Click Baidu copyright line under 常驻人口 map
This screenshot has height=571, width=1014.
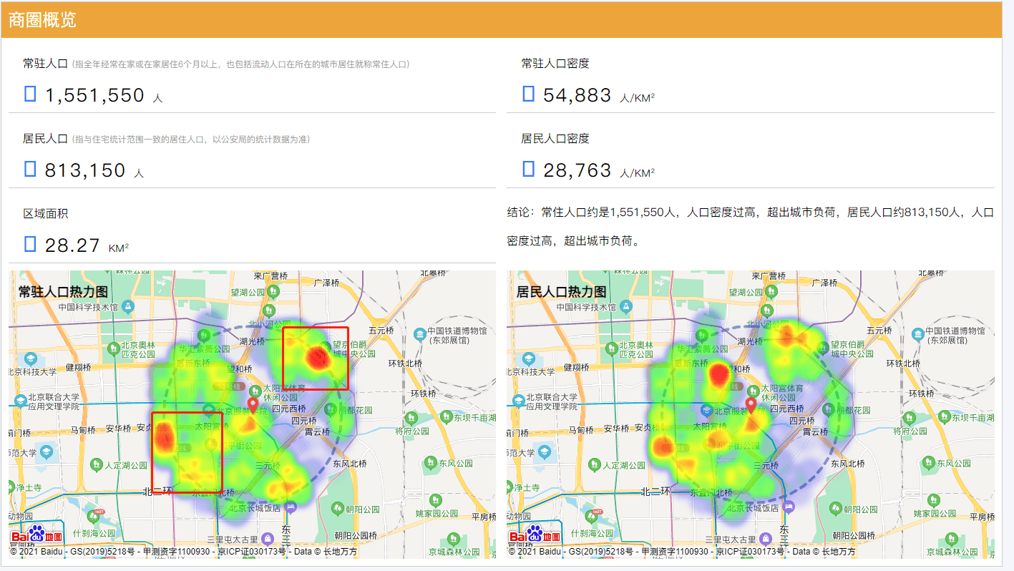[184, 552]
